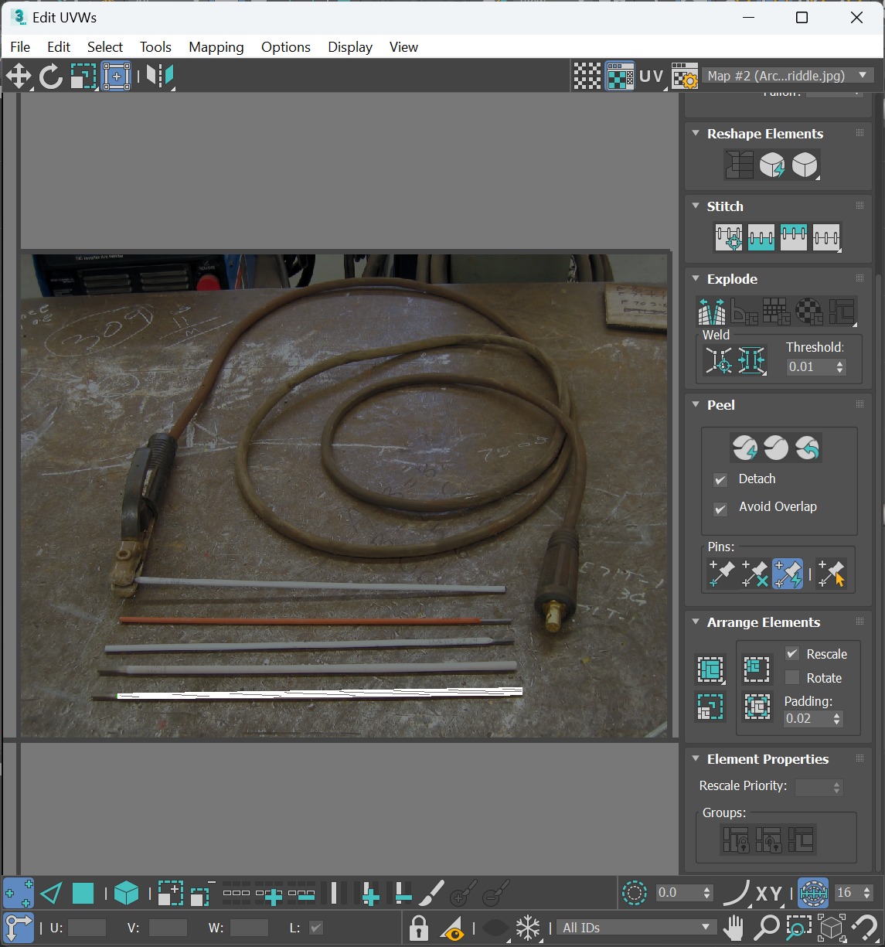The height and width of the screenshot is (947, 885).
Task: Select the Rotate selected subobjects tool
Action: tap(50, 76)
